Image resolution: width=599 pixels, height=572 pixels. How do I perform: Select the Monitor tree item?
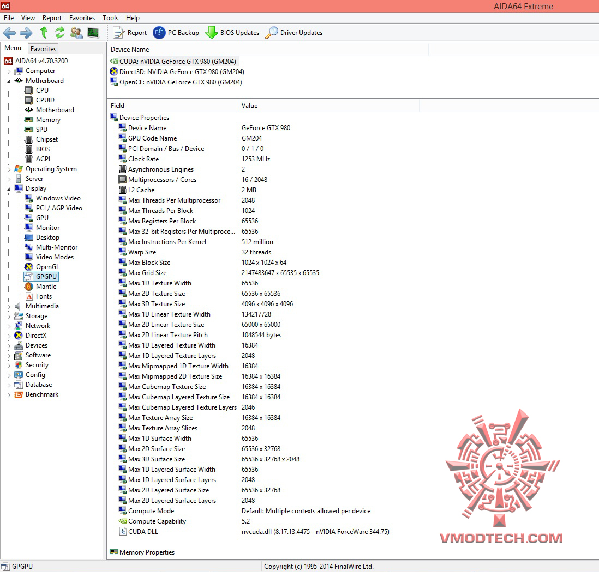click(x=48, y=228)
